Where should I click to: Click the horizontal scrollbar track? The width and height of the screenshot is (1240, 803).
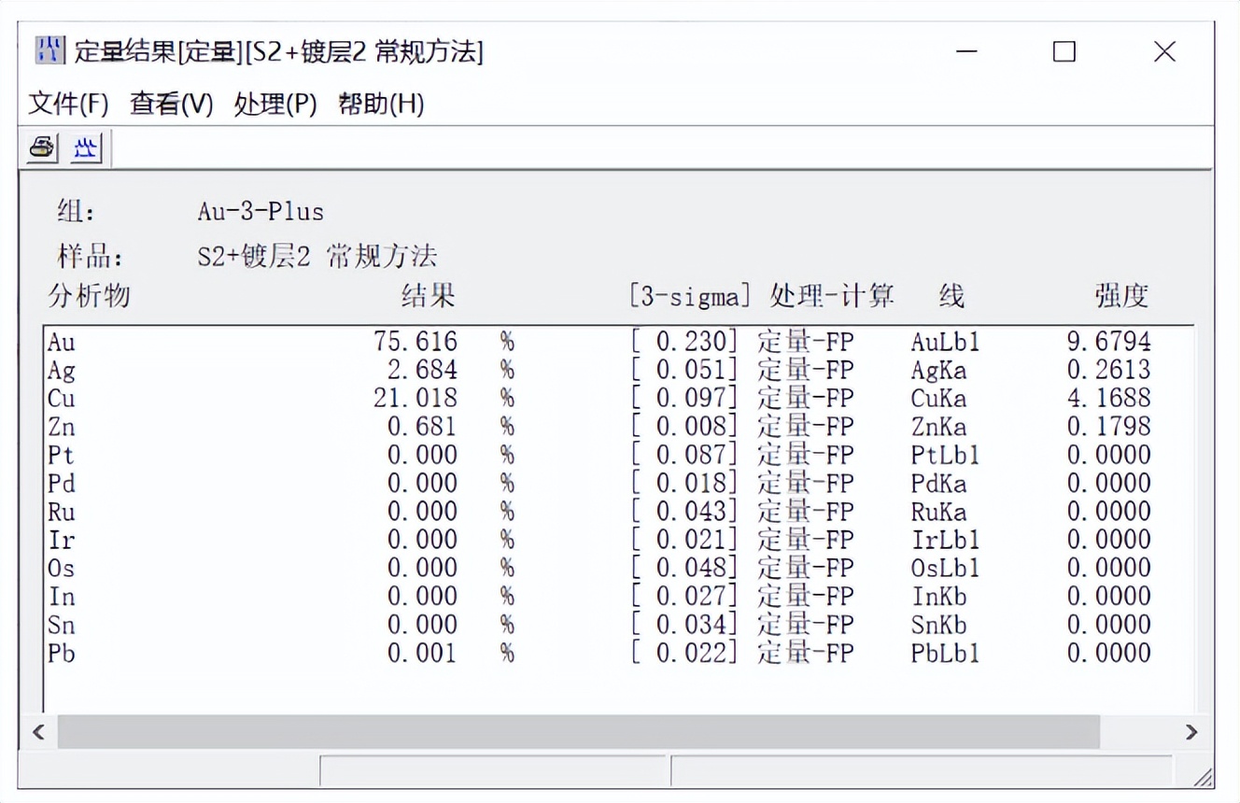(x=607, y=734)
